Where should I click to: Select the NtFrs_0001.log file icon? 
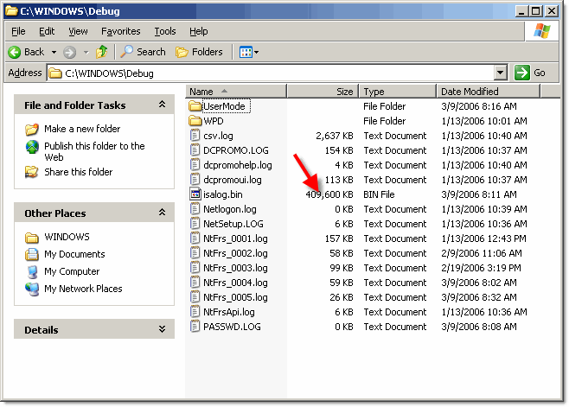click(195, 238)
